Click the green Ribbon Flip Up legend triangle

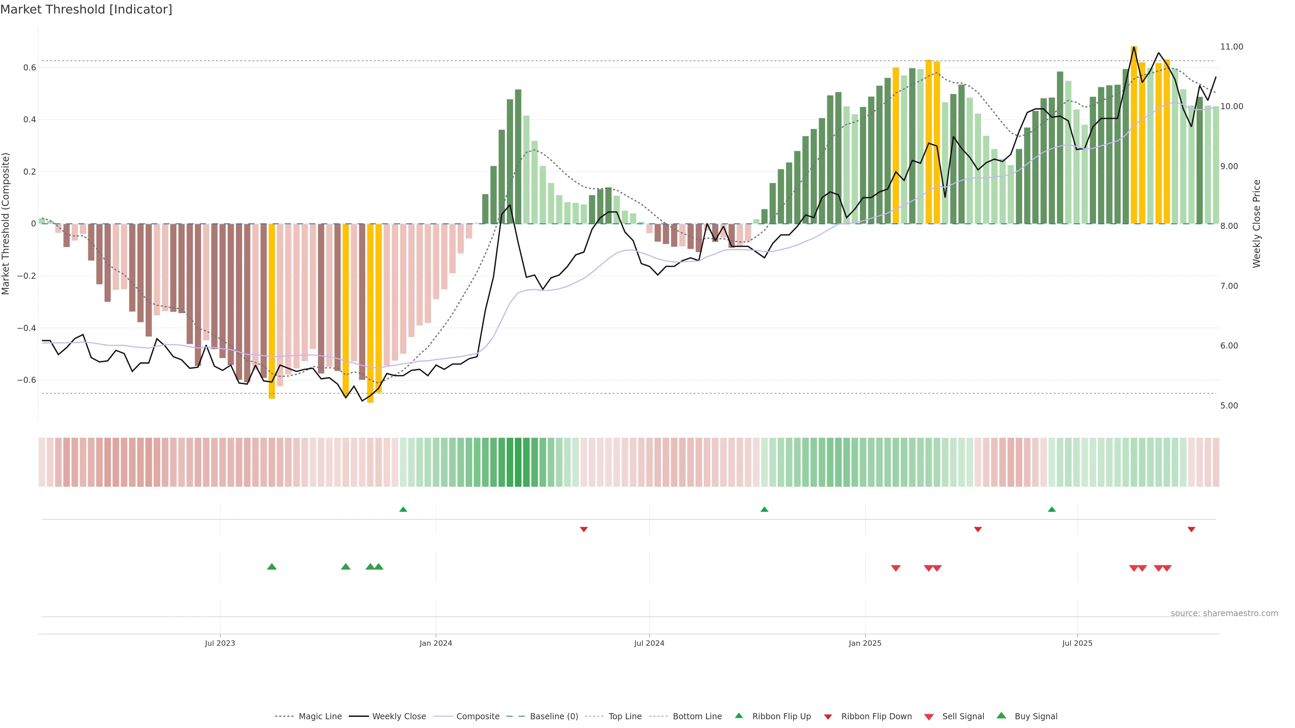click(739, 716)
